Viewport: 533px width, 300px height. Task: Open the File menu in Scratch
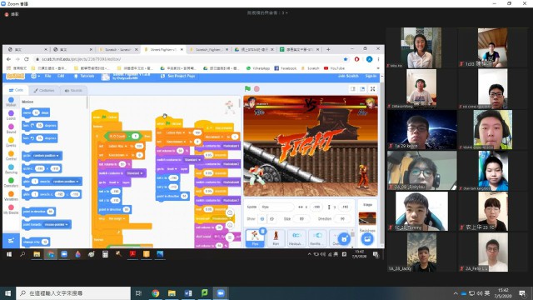click(48, 76)
